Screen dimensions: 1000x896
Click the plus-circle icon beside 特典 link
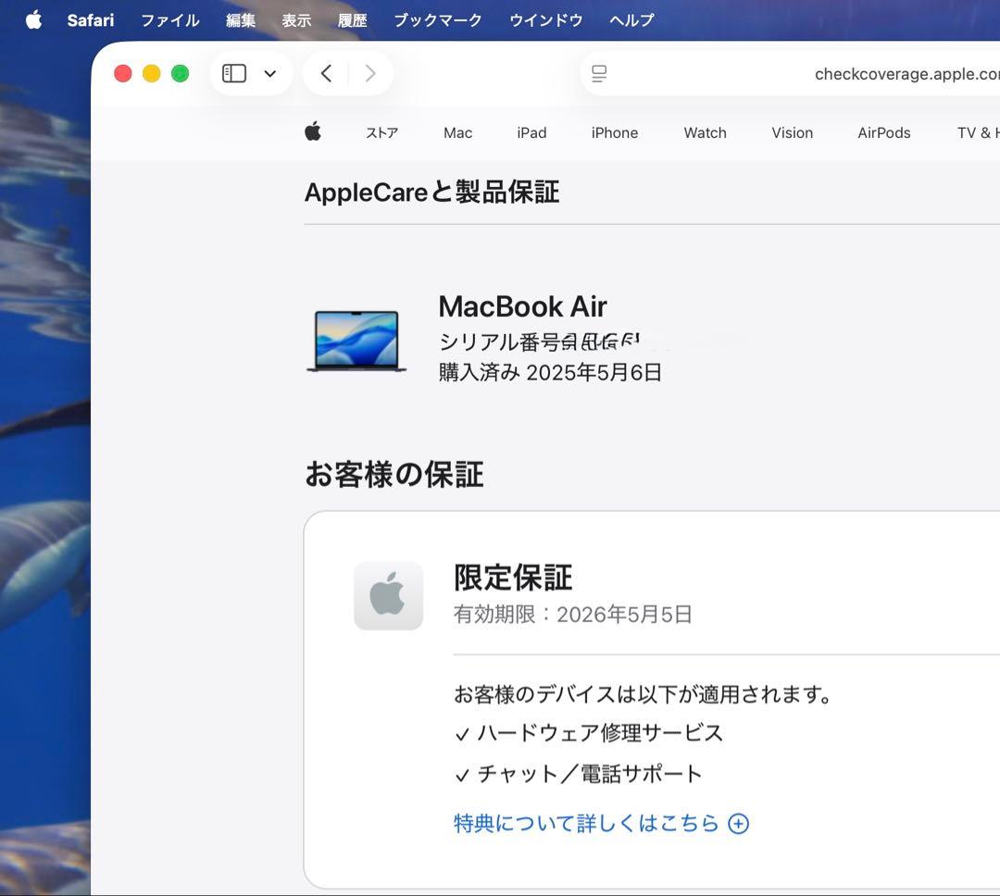738,823
